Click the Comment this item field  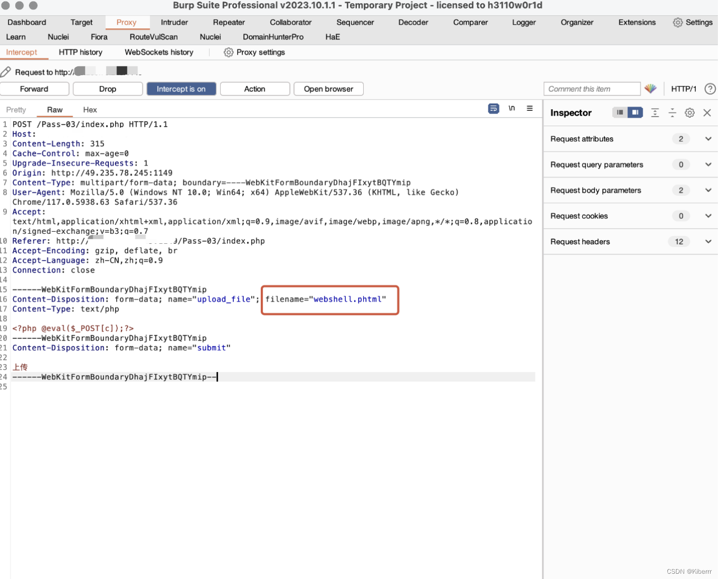click(x=592, y=89)
